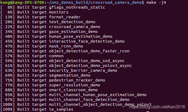Click the gaze_estimation_demo target line
Viewport: 188px width, 112px height.
click(x=49, y=32)
